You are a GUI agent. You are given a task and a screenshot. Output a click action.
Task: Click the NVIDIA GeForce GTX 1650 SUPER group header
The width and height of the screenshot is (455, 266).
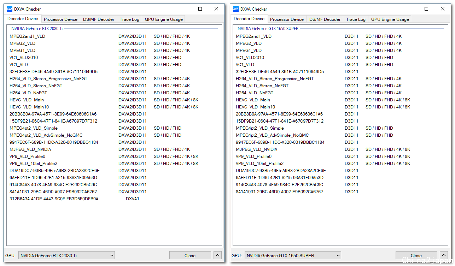click(x=268, y=29)
